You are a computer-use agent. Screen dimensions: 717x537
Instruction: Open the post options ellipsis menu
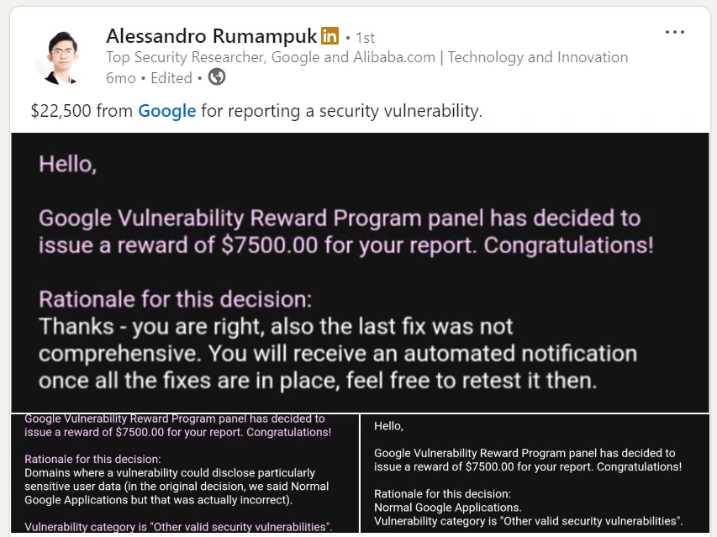(x=674, y=31)
